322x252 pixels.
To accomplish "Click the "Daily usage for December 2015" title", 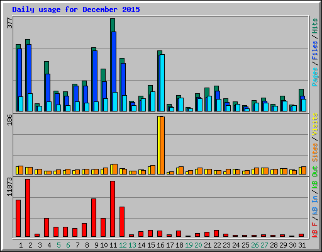I will coord(76,9).
